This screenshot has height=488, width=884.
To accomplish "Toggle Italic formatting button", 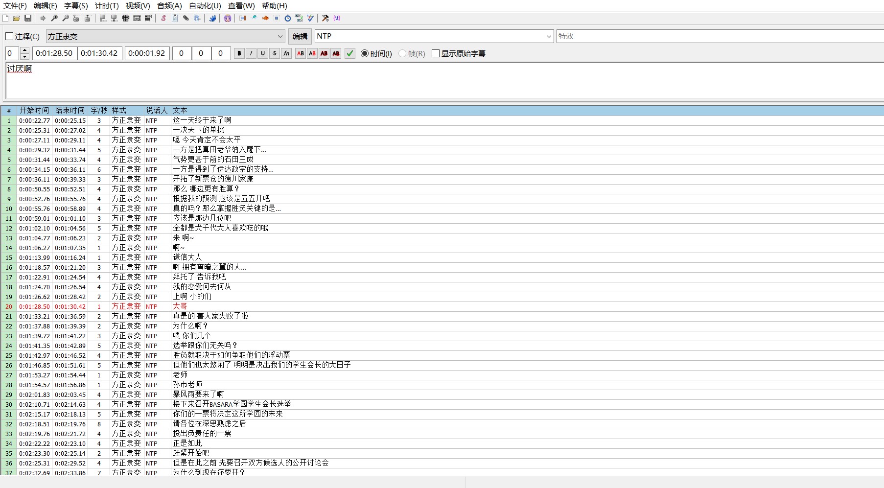I will [x=251, y=53].
